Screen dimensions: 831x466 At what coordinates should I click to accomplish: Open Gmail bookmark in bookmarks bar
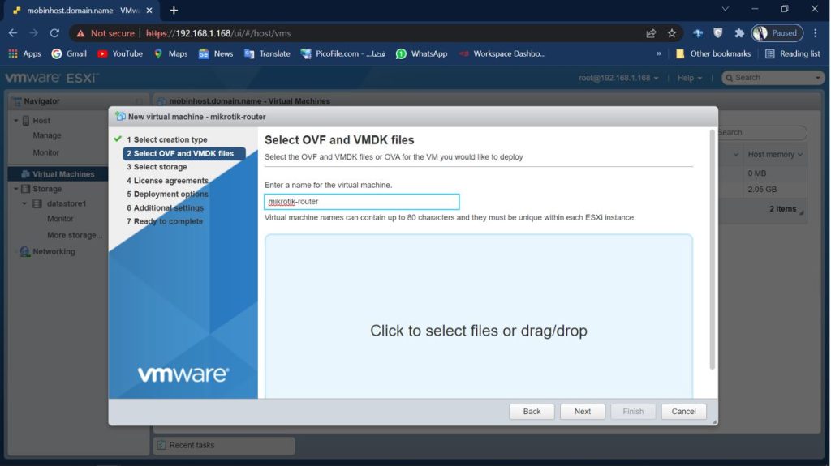click(x=69, y=53)
